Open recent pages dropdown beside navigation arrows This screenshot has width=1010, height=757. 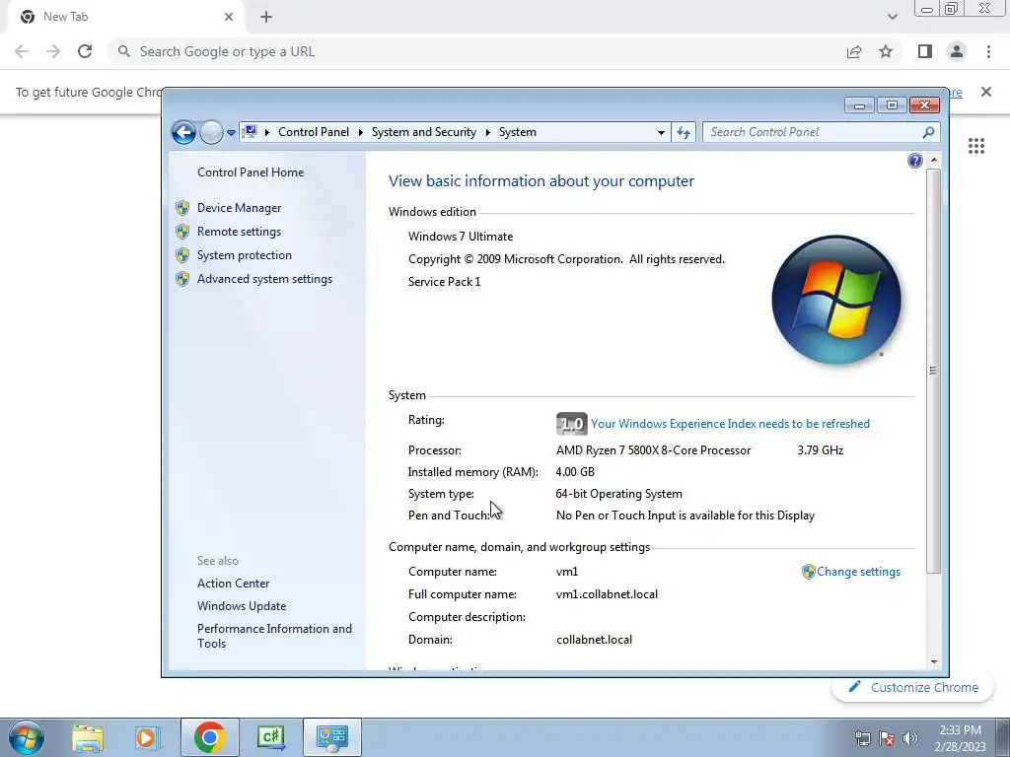[231, 133]
